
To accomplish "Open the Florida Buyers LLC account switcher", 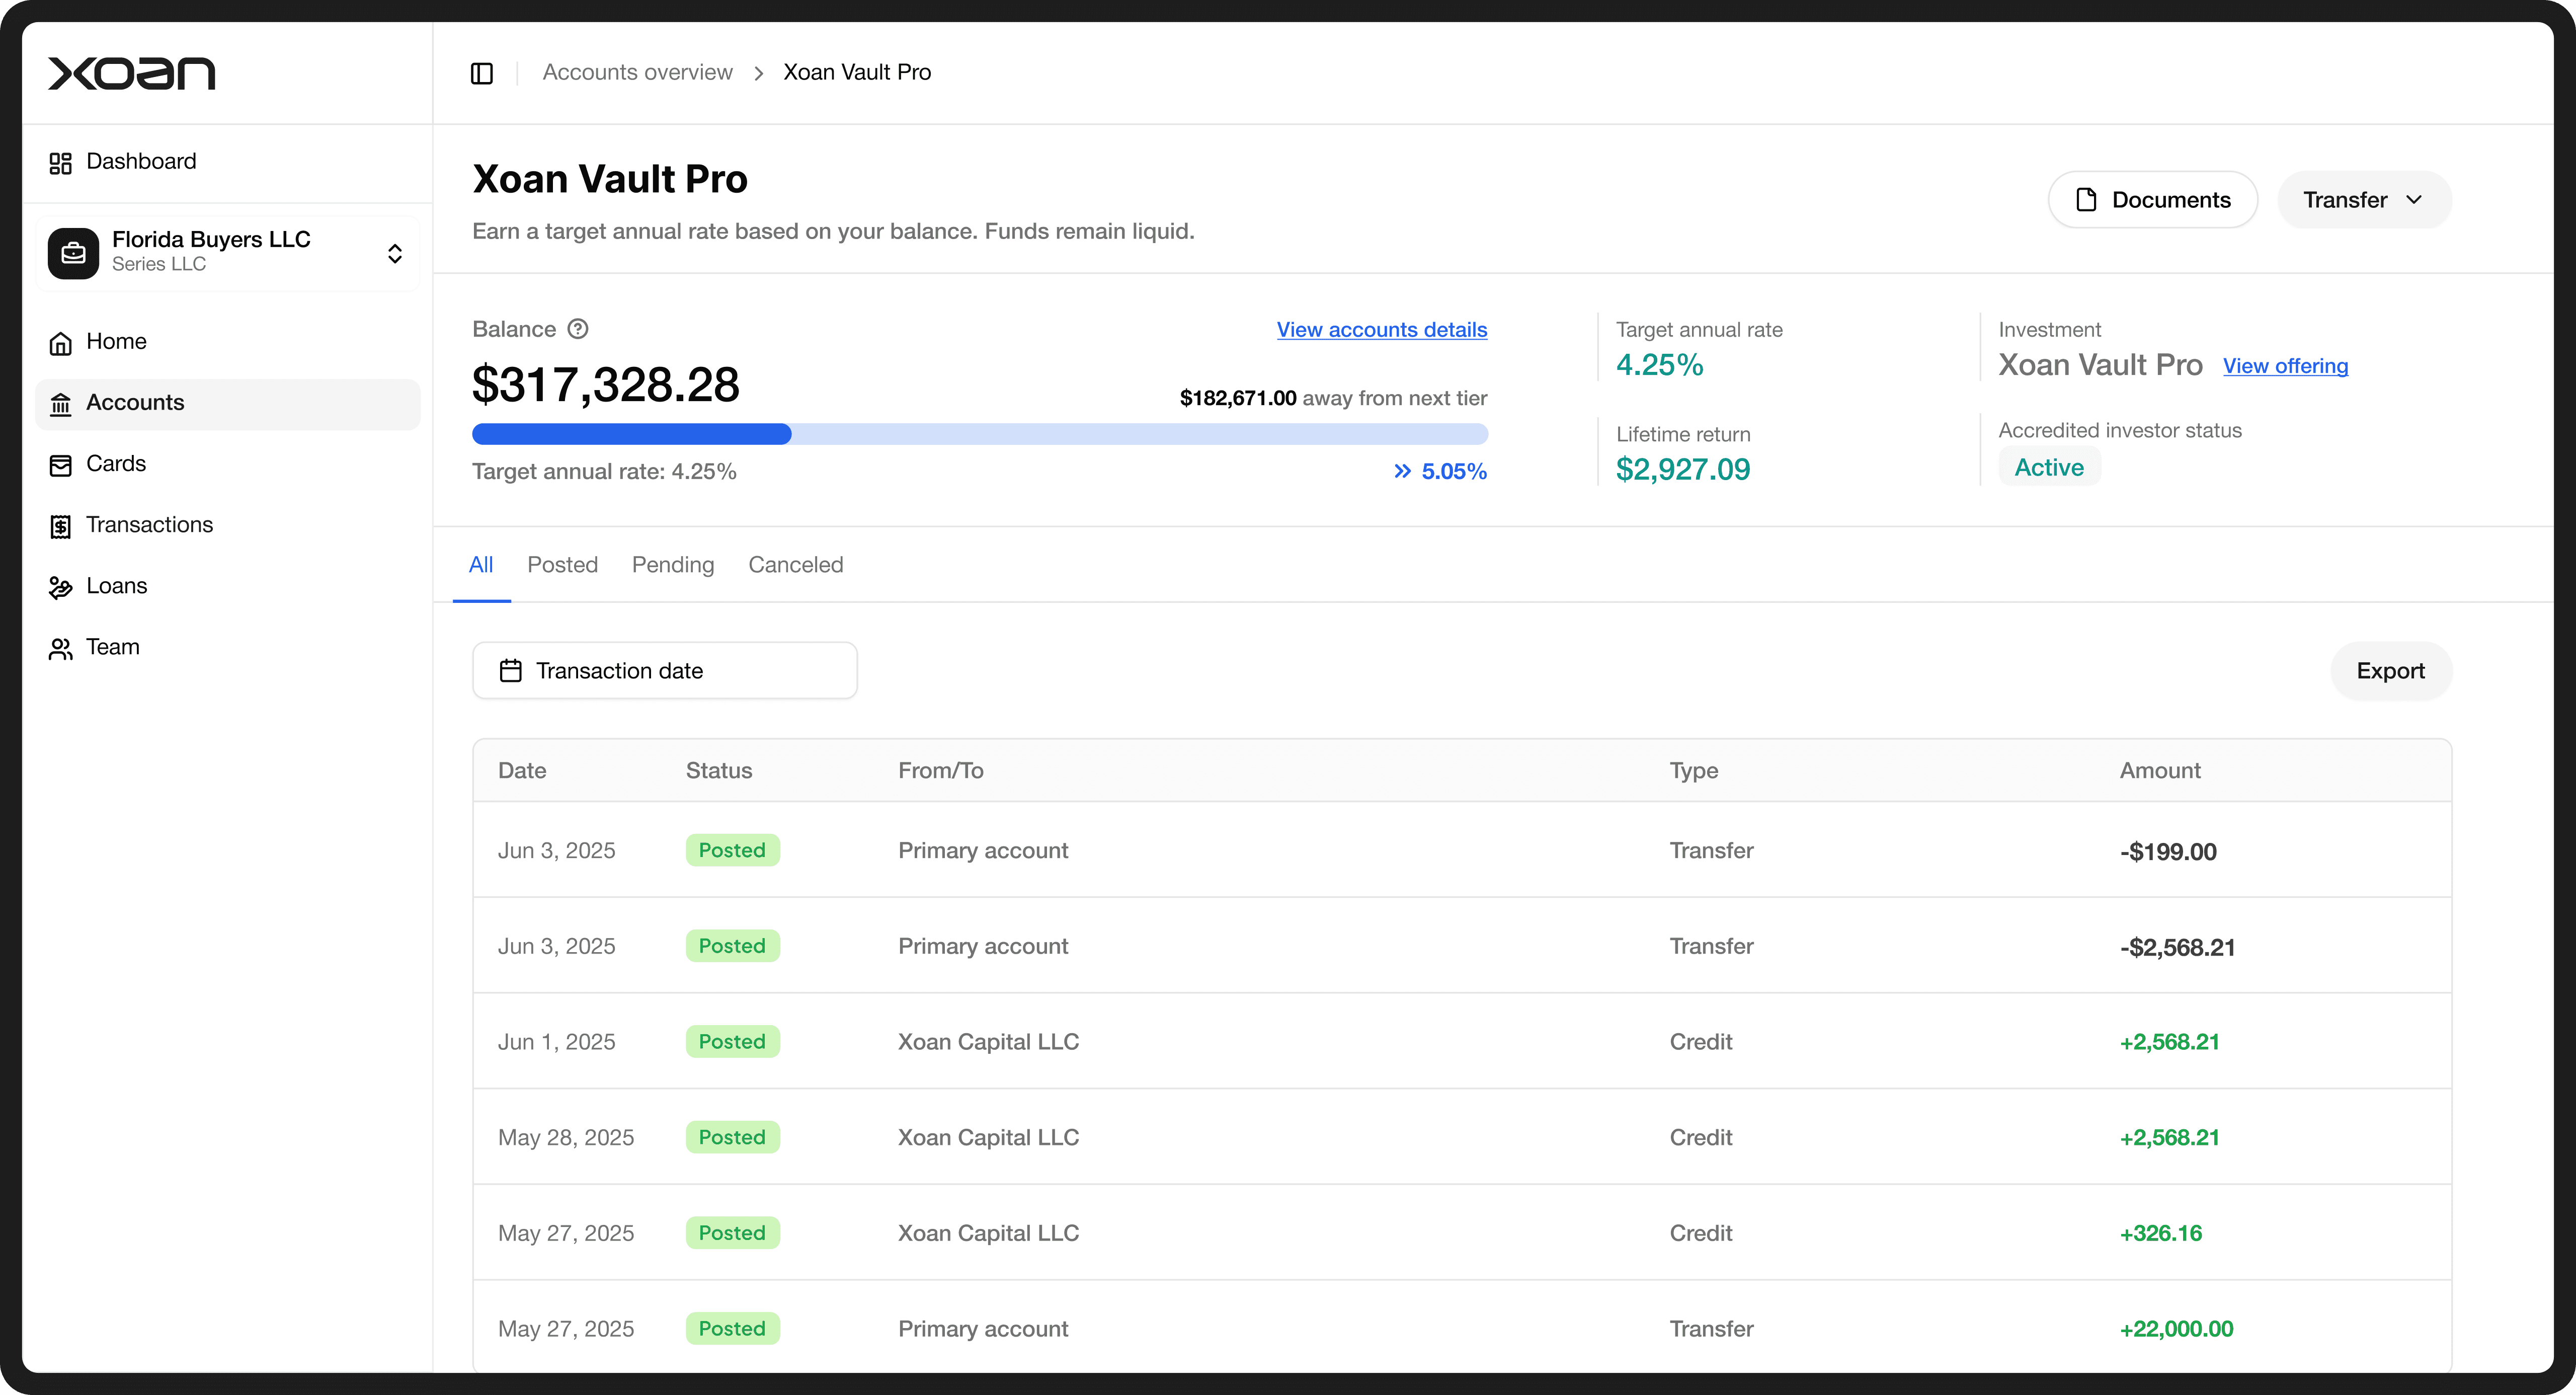I will click(394, 253).
